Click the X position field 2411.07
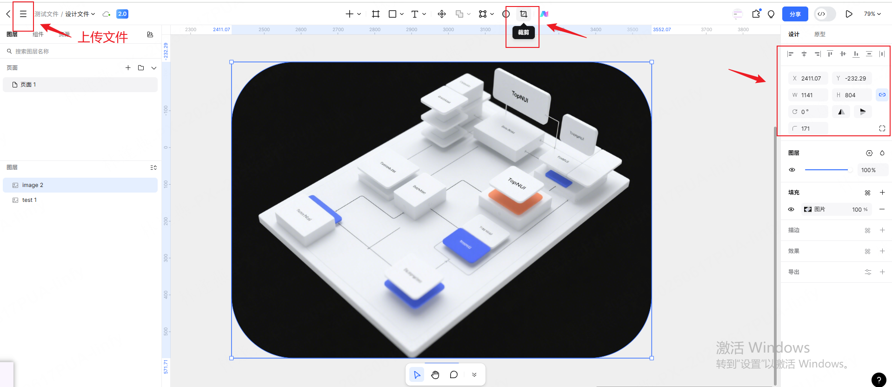This screenshot has height=387, width=892. pyautogui.click(x=808, y=78)
